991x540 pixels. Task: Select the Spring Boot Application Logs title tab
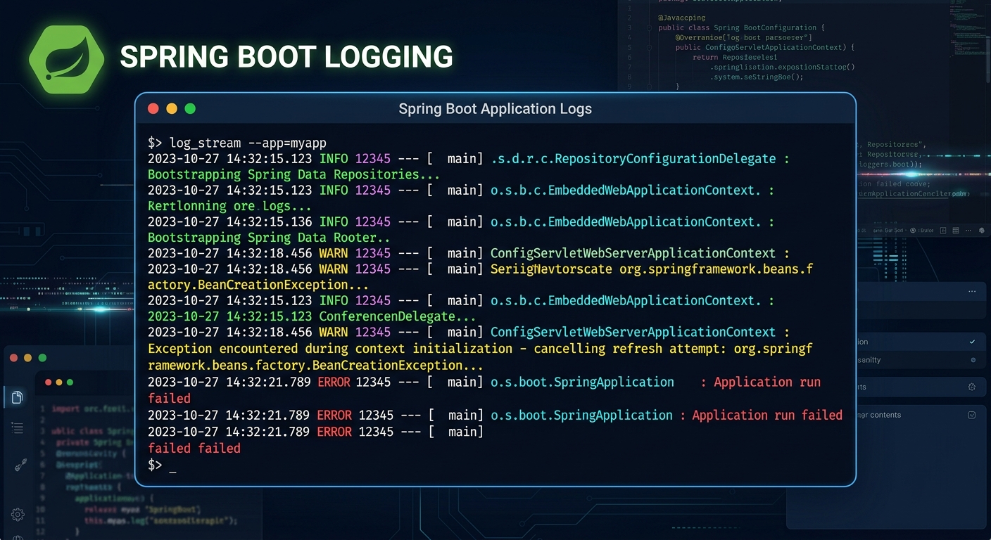tap(495, 109)
